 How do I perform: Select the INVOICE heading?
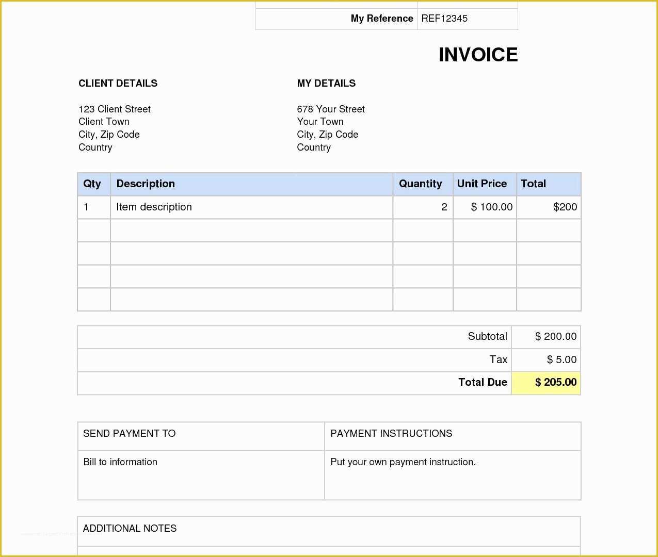pos(478,55)
